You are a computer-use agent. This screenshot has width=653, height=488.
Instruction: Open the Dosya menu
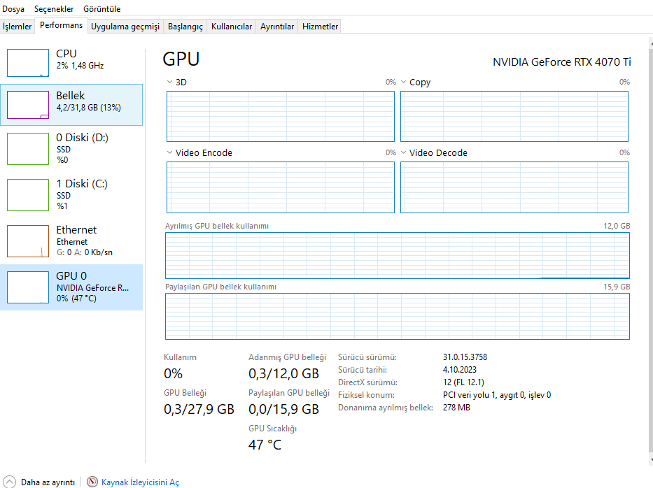click(x=13, y=9)
